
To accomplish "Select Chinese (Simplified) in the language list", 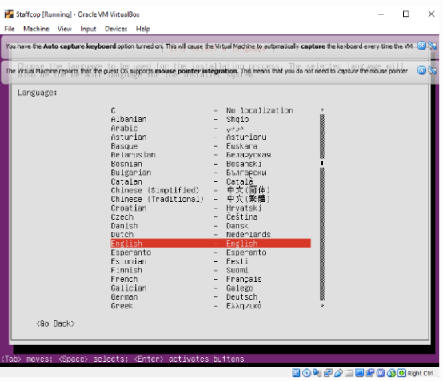I will pyautogui.click(x=211, y=190).
